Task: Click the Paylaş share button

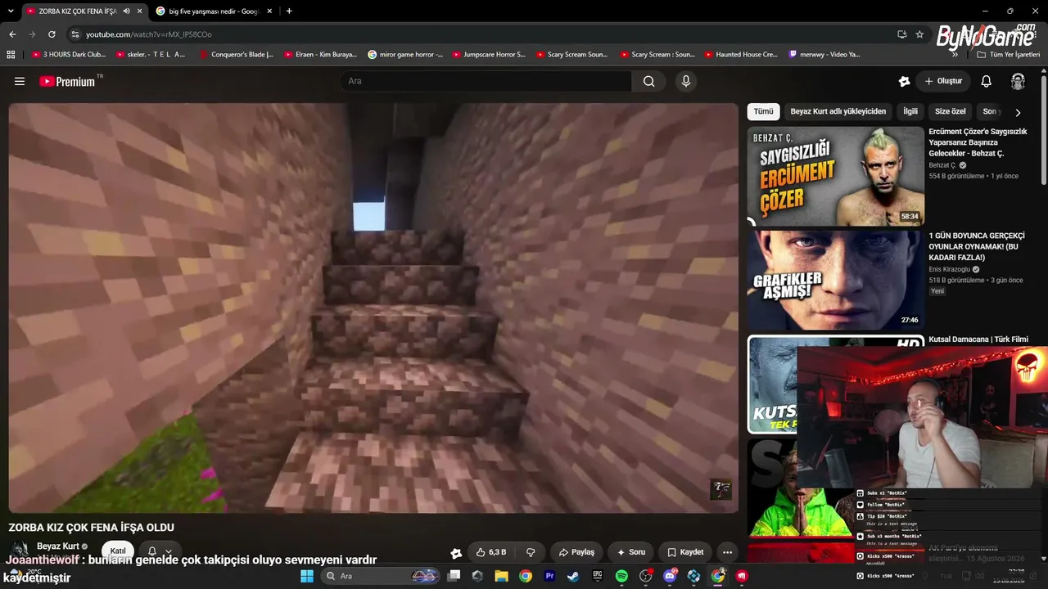Action: tap(576, 552)
